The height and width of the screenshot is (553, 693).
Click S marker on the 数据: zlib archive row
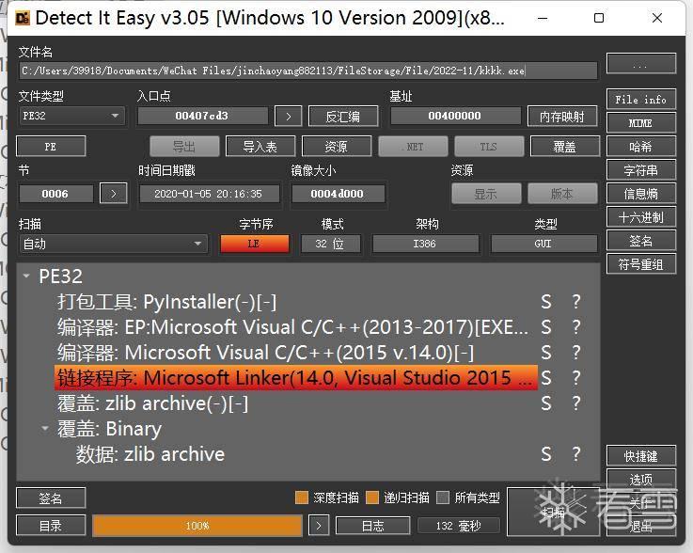(546, 454)
